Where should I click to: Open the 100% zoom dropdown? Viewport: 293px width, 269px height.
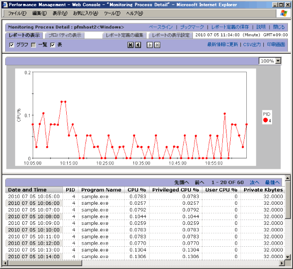(x=278, y=61)
